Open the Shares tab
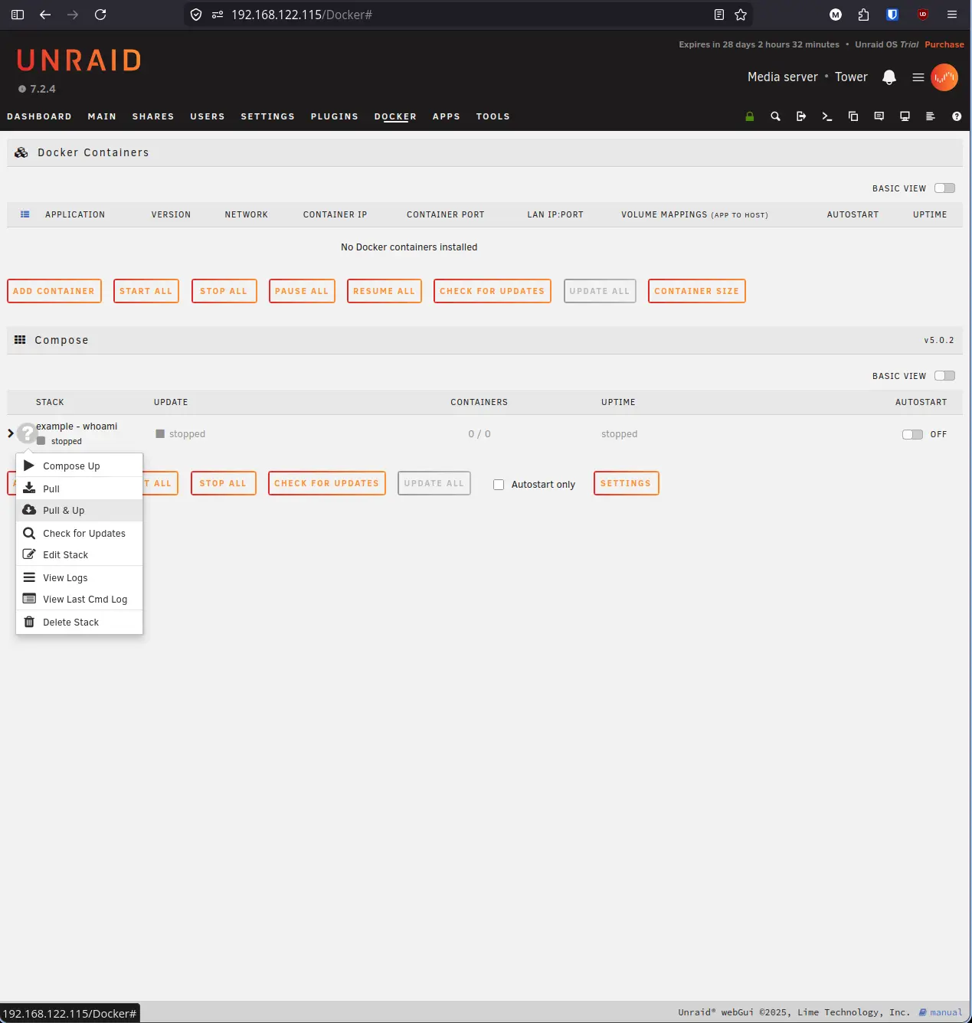This screenshot has width=972, height=1023. [x=153, y=116]
